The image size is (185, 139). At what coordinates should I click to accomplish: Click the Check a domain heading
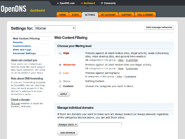pyautogui.click(x=20, y=100)
